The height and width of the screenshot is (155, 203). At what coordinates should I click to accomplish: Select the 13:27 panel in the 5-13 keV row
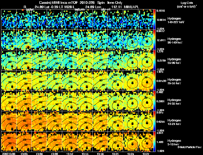(x=146, y=142)
